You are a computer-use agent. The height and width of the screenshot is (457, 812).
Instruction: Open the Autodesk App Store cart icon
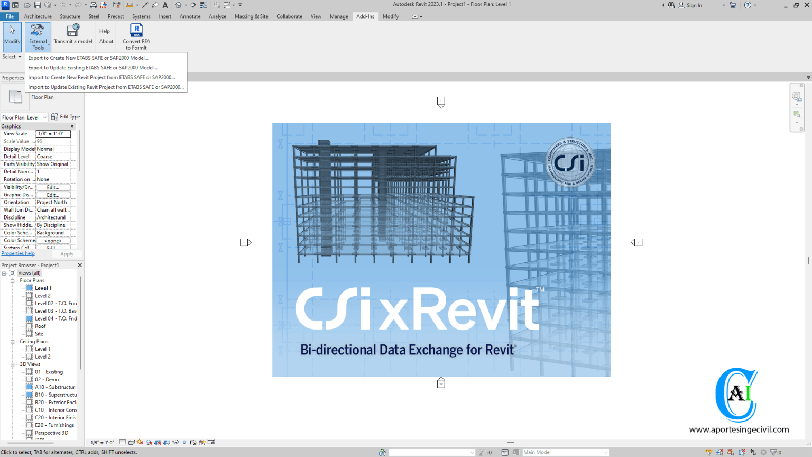733,5
